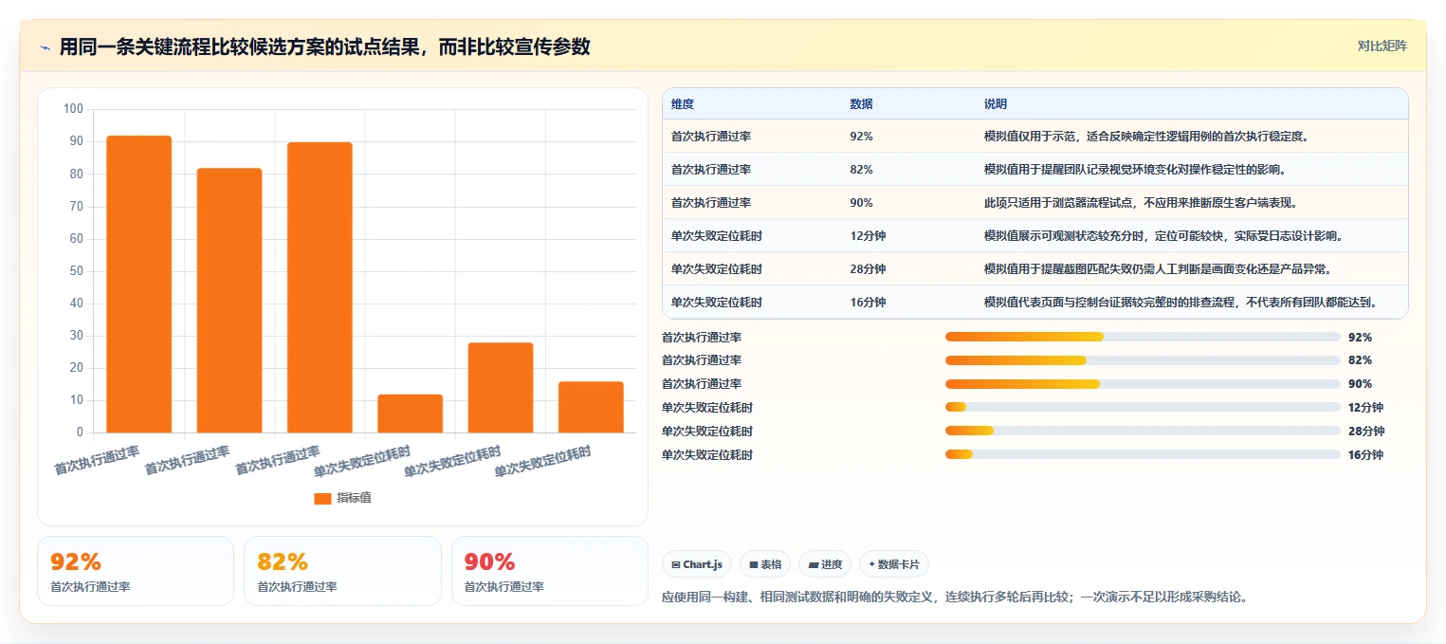Click the 92% progress bar
1446x644 pixels.
point(1143,337)
